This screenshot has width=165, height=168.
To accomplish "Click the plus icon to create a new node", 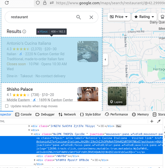I will [x=152, y=121].
